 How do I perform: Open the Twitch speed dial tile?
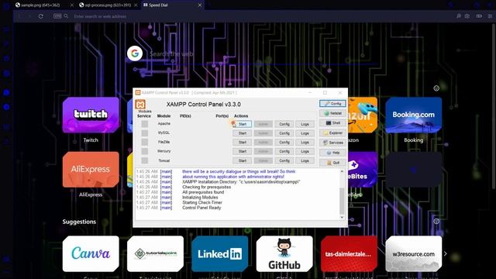tap(91, 115)
